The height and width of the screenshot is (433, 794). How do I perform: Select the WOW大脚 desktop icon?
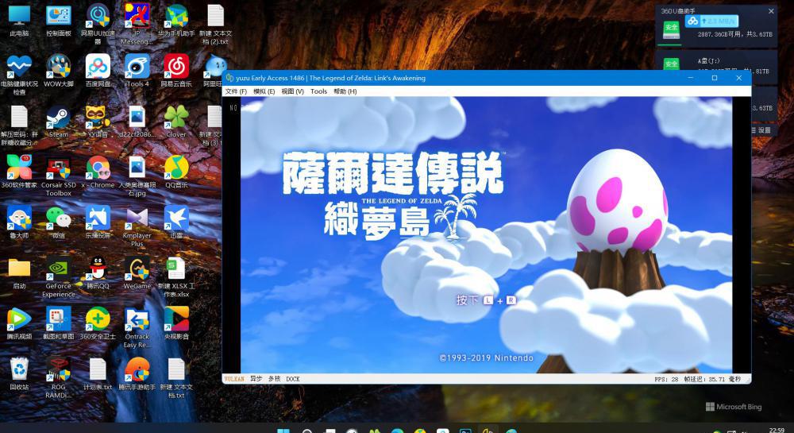[59, 71]
